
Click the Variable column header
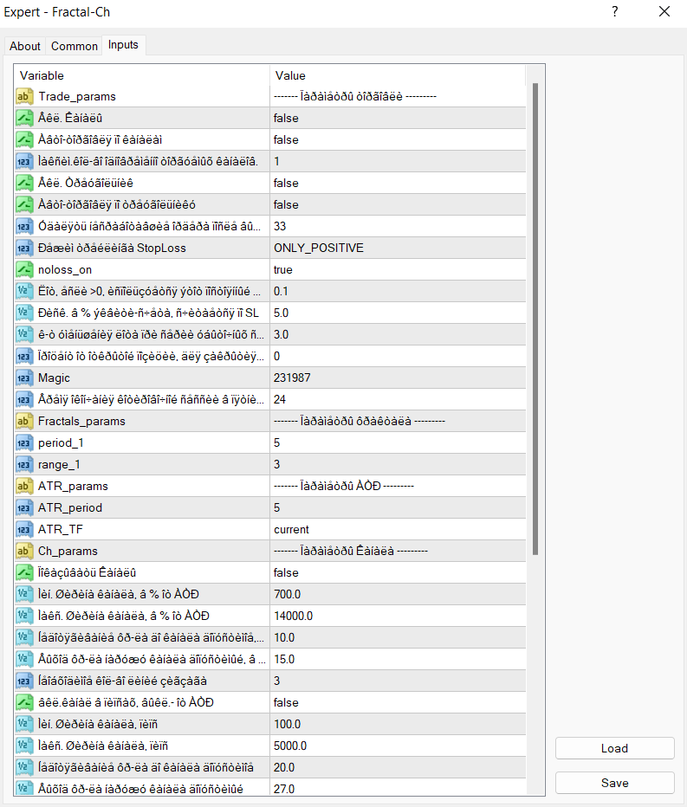point(139,75)
